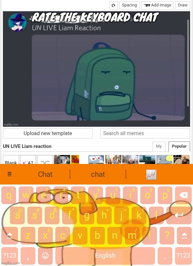
Task: Pick the capitalized Chat suggestion
Action: click(45, 175)
